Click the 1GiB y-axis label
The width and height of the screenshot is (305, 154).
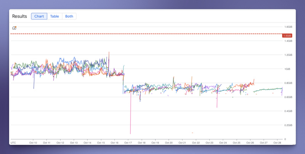[x=287, y=69]
